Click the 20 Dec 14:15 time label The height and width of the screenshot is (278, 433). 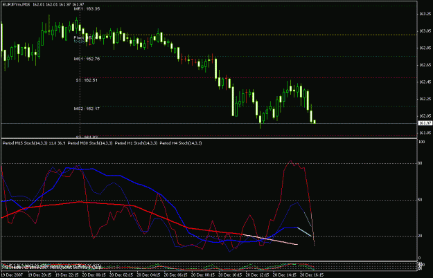[285, 275]
